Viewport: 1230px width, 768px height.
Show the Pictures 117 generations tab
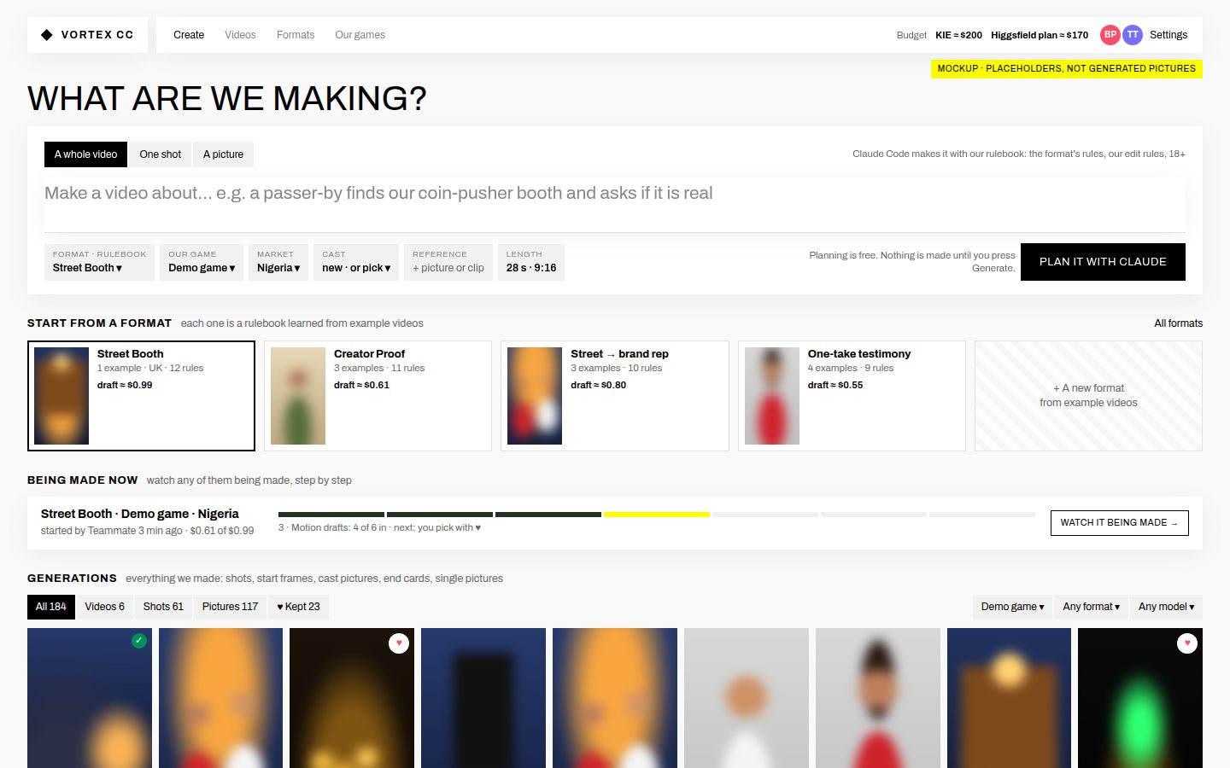point(230,607)
